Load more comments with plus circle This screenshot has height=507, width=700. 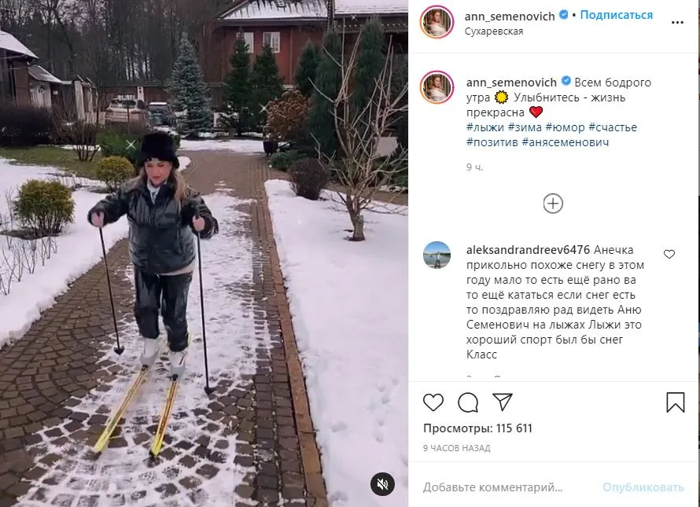pyautogui.click(x=553, y=204)
